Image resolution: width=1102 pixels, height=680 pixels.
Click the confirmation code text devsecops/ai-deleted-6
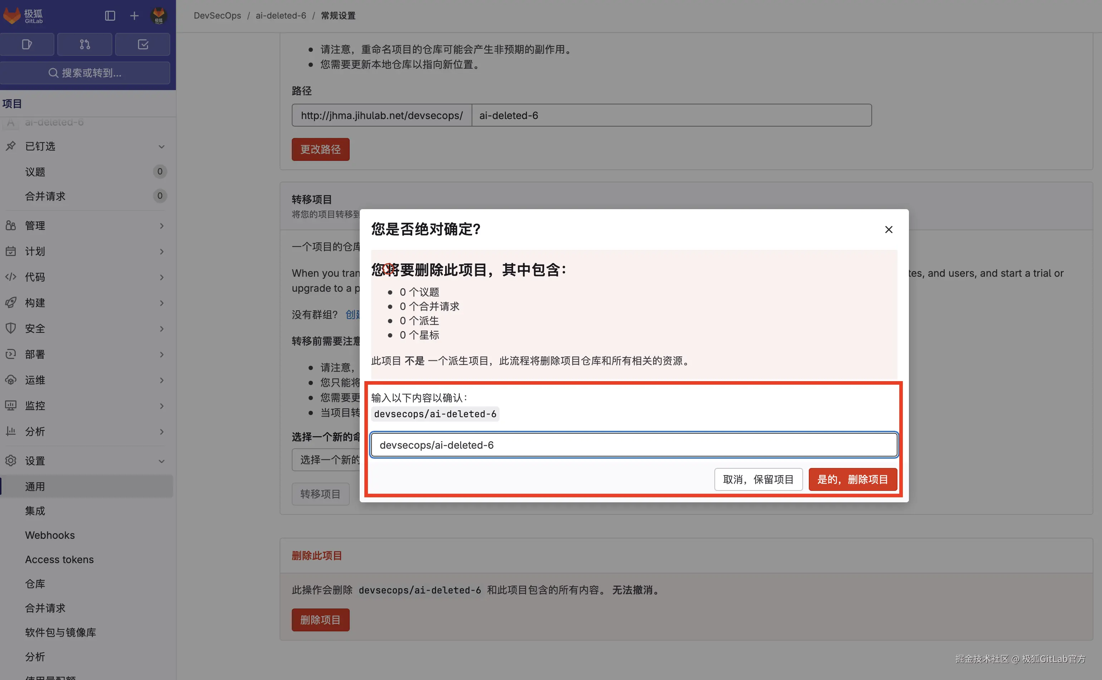coord(435,413)
